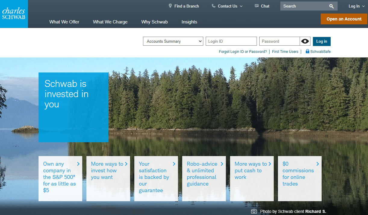Image resolution: width=368 pixels, height=215 pixels.
Task: Open '$0 commissions for online trades' card
Action: [x=300, y=179]
